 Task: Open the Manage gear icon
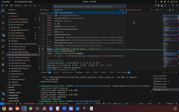pos(3,100)
